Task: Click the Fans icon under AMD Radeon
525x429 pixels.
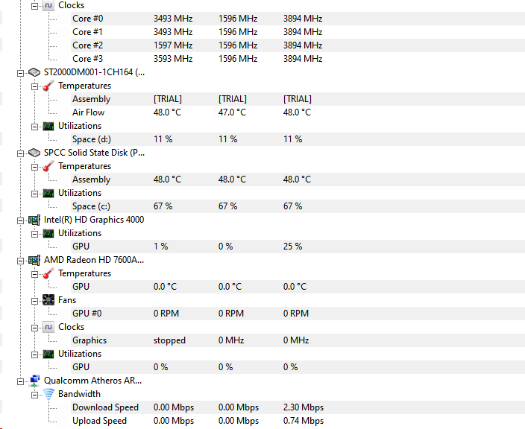Action: coord(48,300)
